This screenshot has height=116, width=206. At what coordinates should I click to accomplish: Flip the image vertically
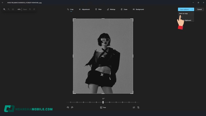[138, 107]
